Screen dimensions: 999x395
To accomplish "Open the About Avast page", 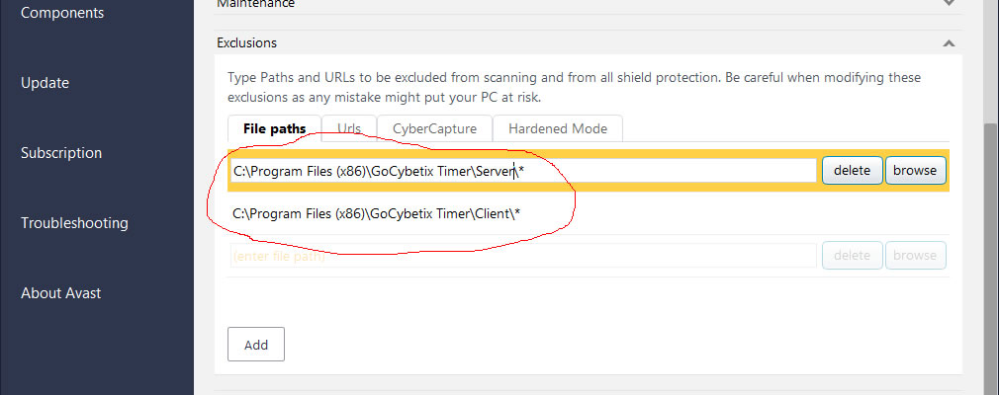I will [x=61, y=293].
